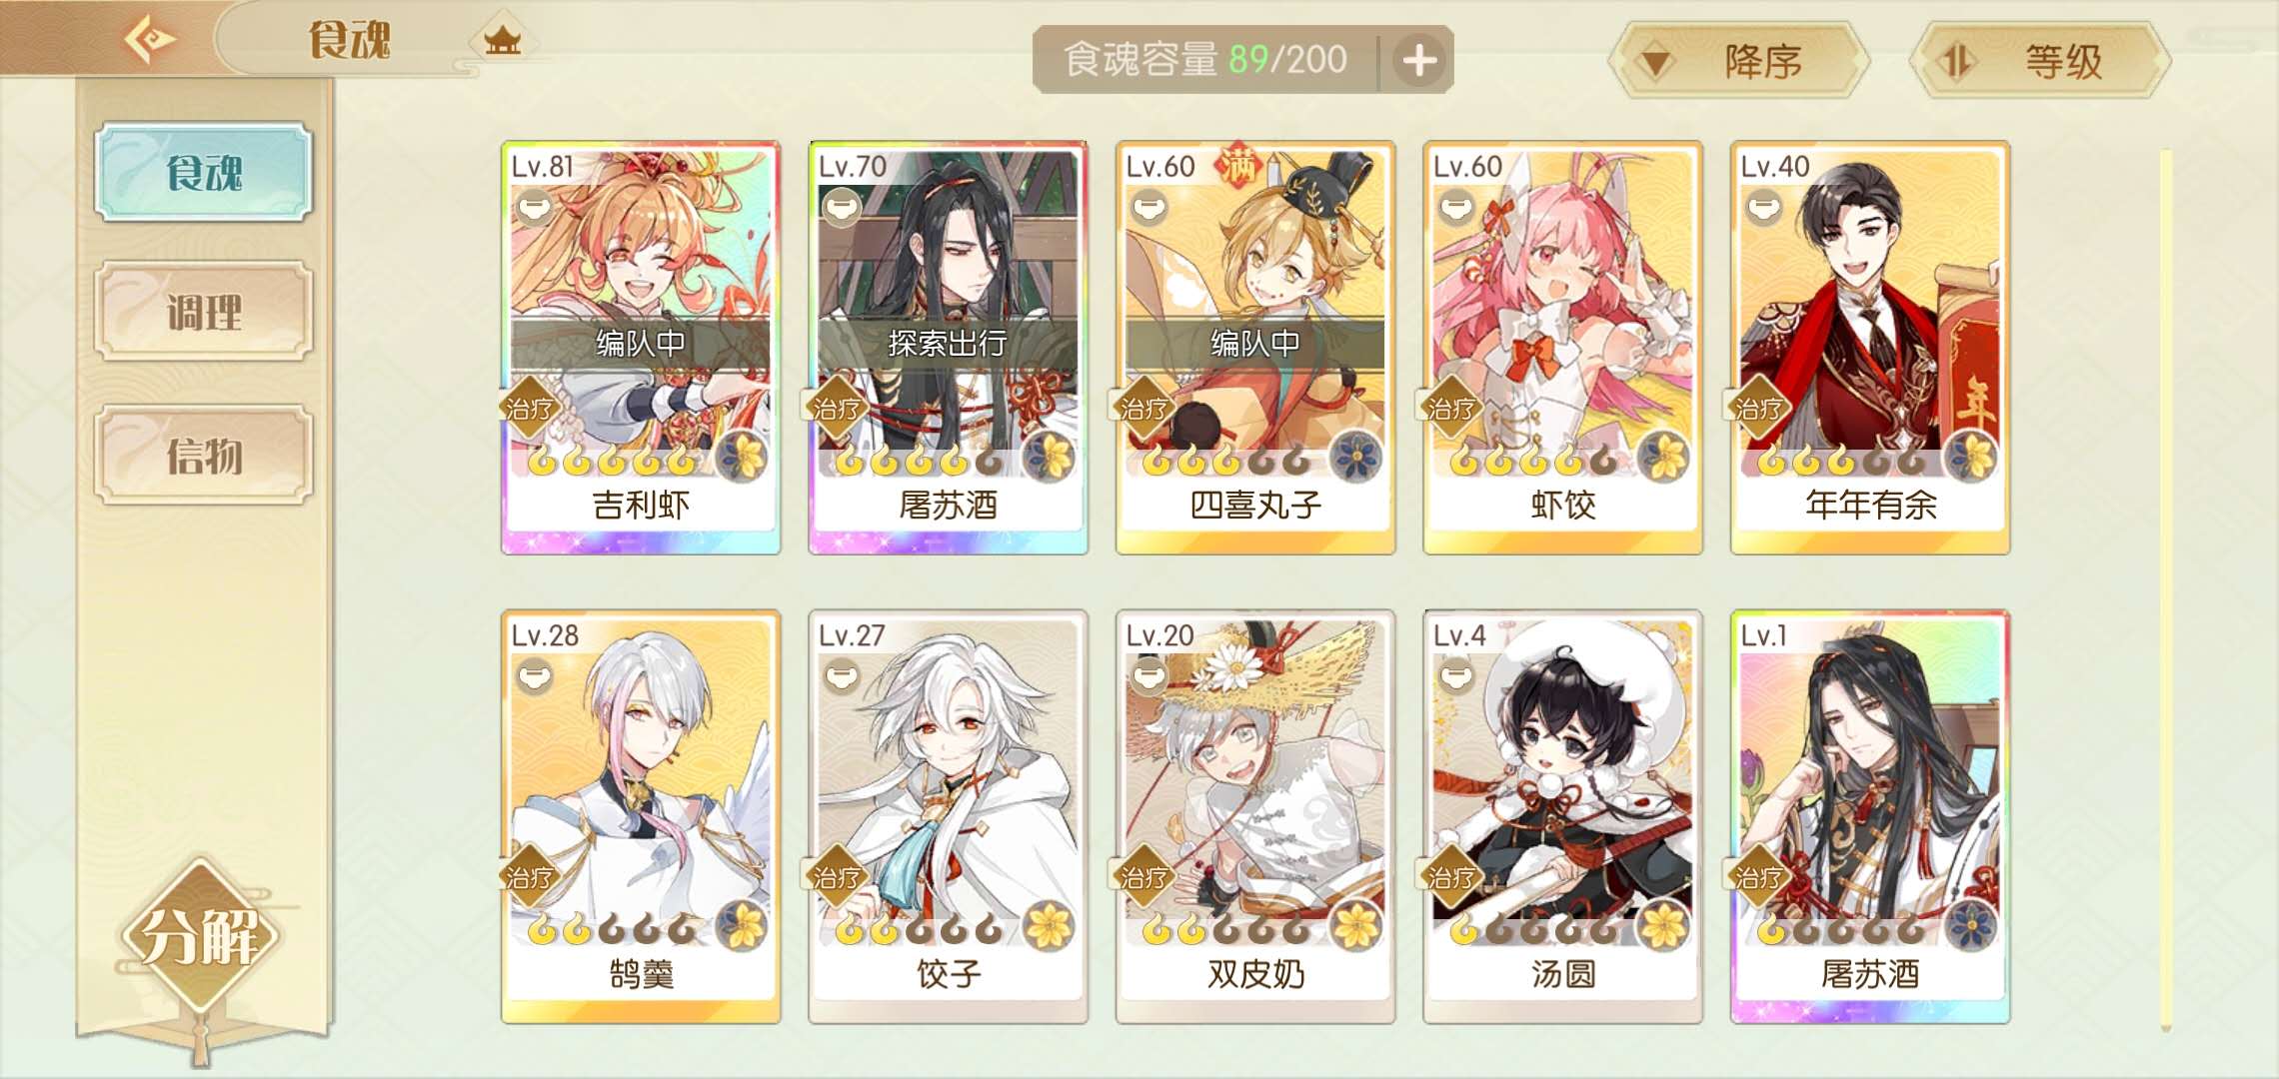Click the bowl icon on the 吉利虾 card
The height and width of the screenshot is (1079, 2279).
535,208
